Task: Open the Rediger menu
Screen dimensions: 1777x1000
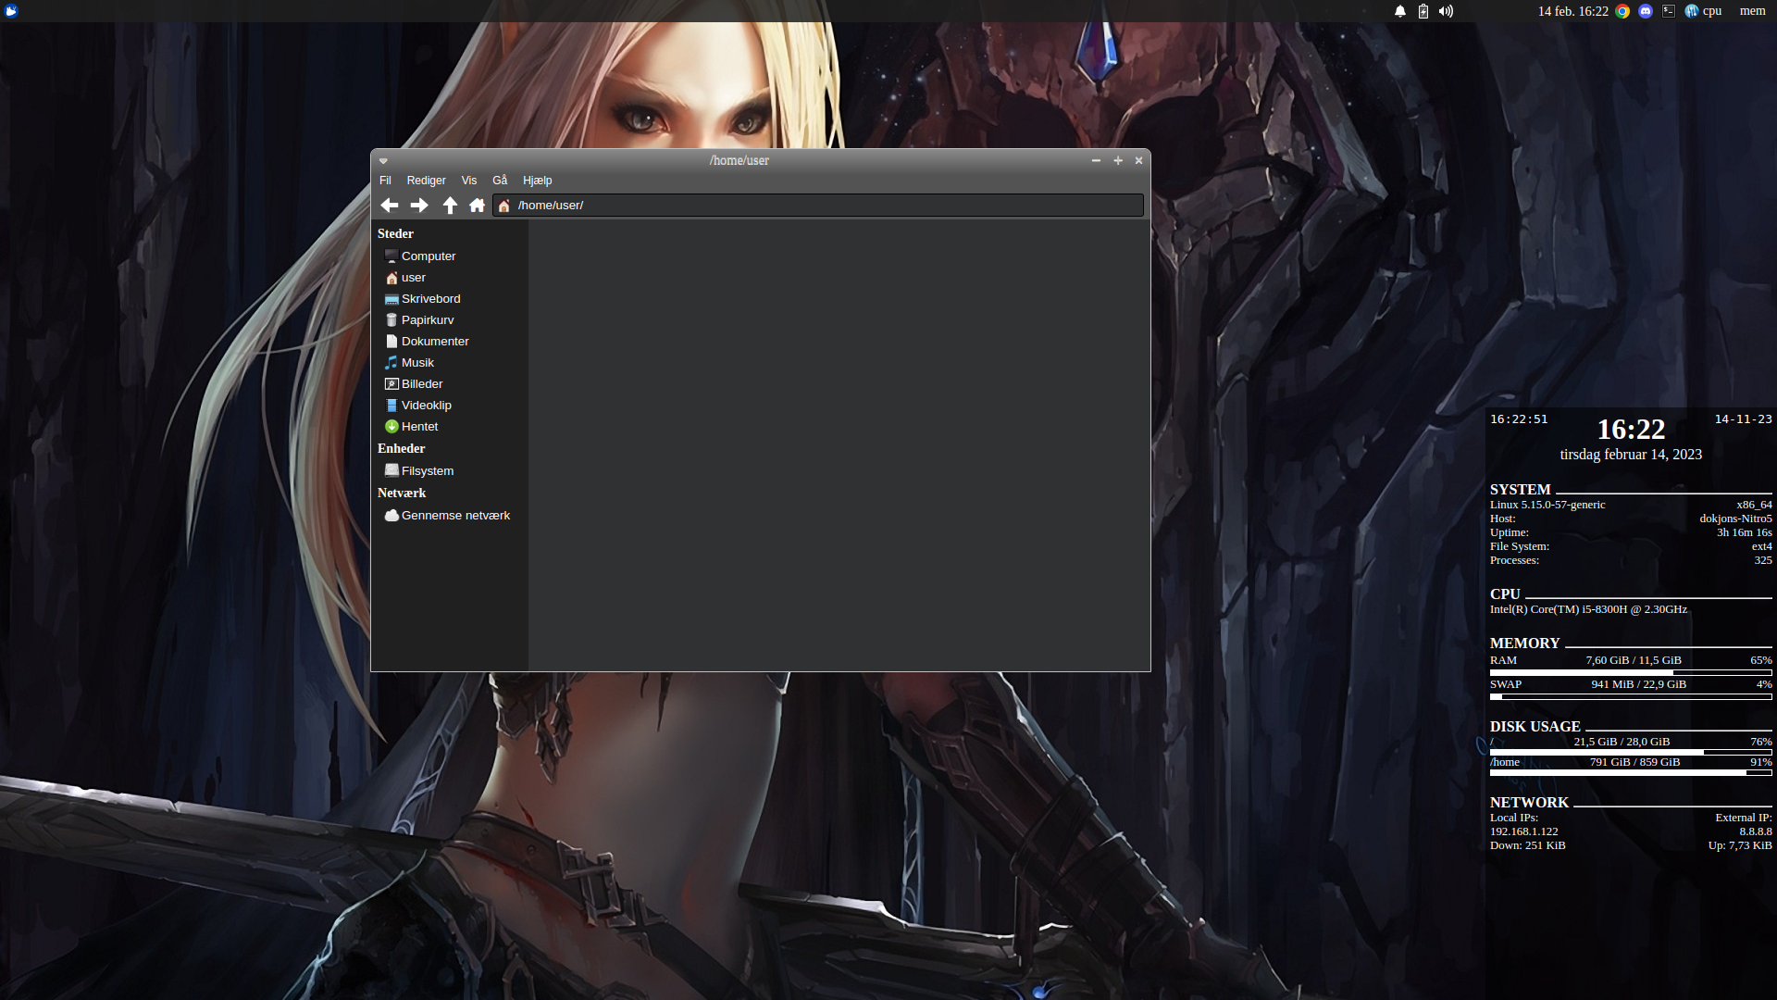Action: [x=426, y=181]
